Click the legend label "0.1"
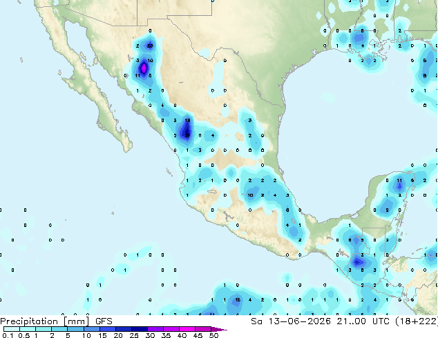The height and width of the screenshot is (338, 438). click(x=8, y=335)
